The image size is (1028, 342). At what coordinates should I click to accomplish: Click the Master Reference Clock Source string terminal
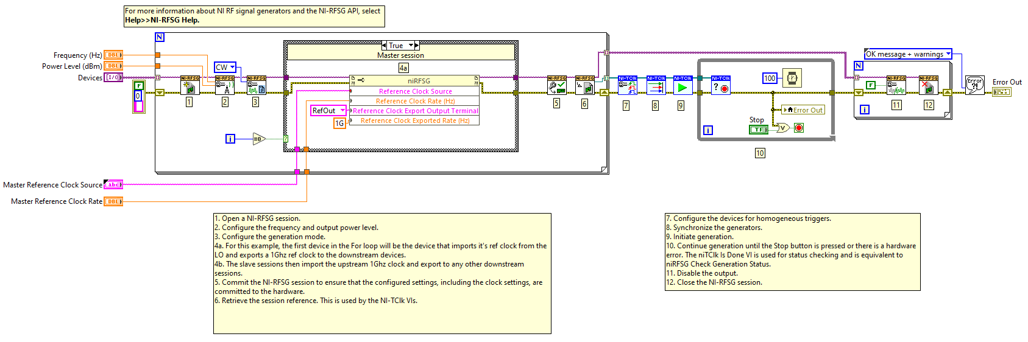tap(113, 184)
